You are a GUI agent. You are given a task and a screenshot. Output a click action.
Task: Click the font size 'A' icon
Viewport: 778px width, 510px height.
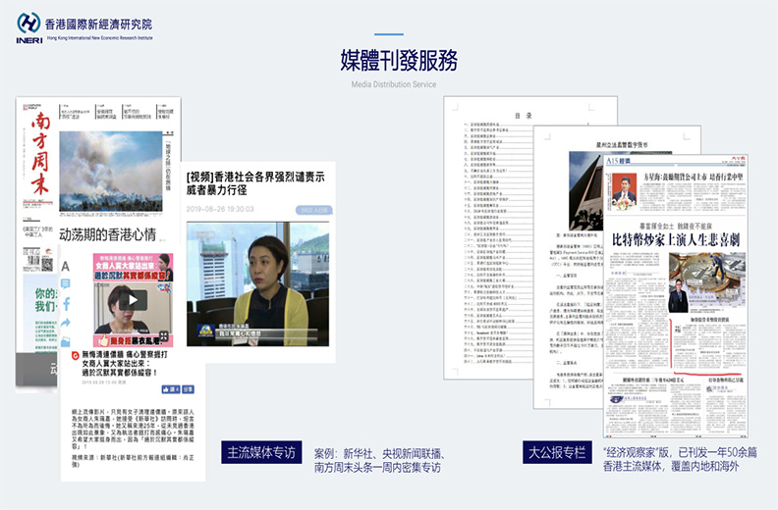click(x=66, y=266)
